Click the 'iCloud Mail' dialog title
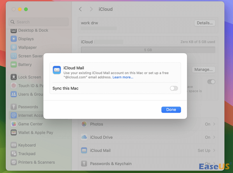Viewport: 233px width, 173px height. click(74, 68)
